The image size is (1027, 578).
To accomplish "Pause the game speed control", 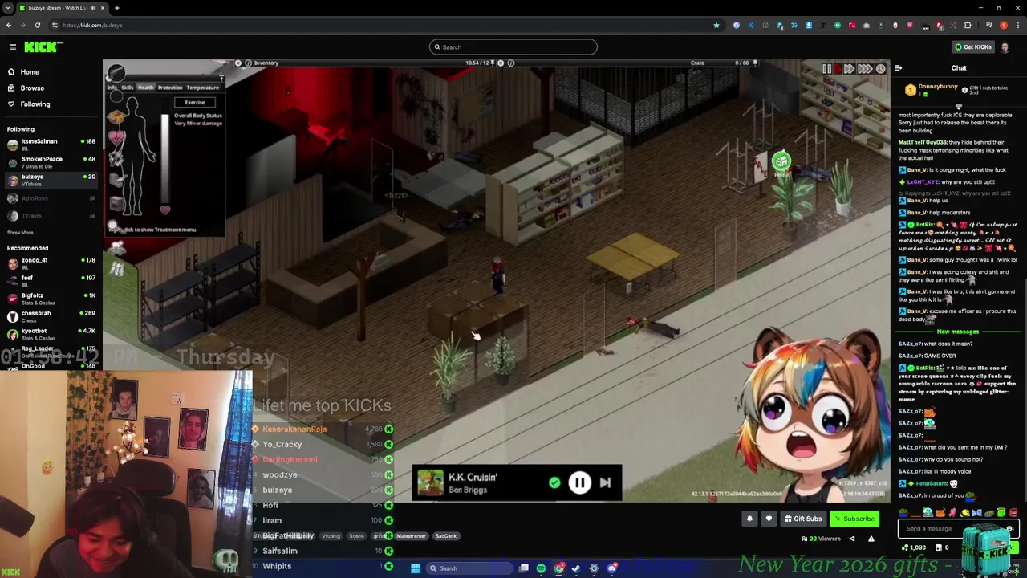I will pyautogui.click(x=826, y=69).
